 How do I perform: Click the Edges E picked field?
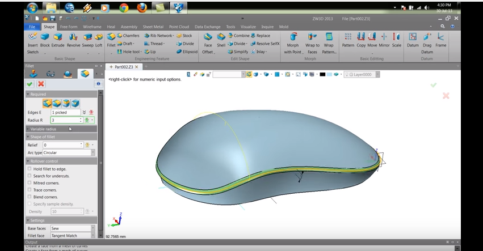point(66,112)
